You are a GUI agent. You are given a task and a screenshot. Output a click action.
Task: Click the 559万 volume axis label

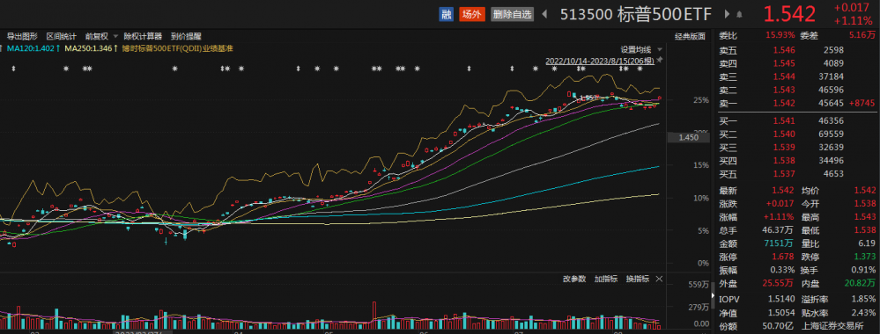click(x=699, y=285)
